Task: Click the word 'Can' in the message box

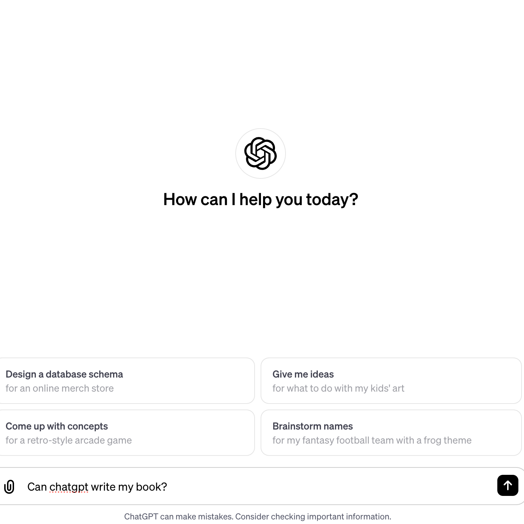Action: pos(37,487)
